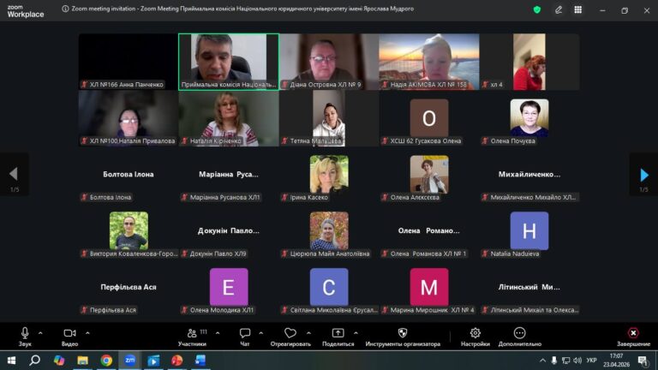The image size is (658, 370).
Task: Go to next gallery page with right arrow
Action: pyautogui.click(x=643, y=175)
